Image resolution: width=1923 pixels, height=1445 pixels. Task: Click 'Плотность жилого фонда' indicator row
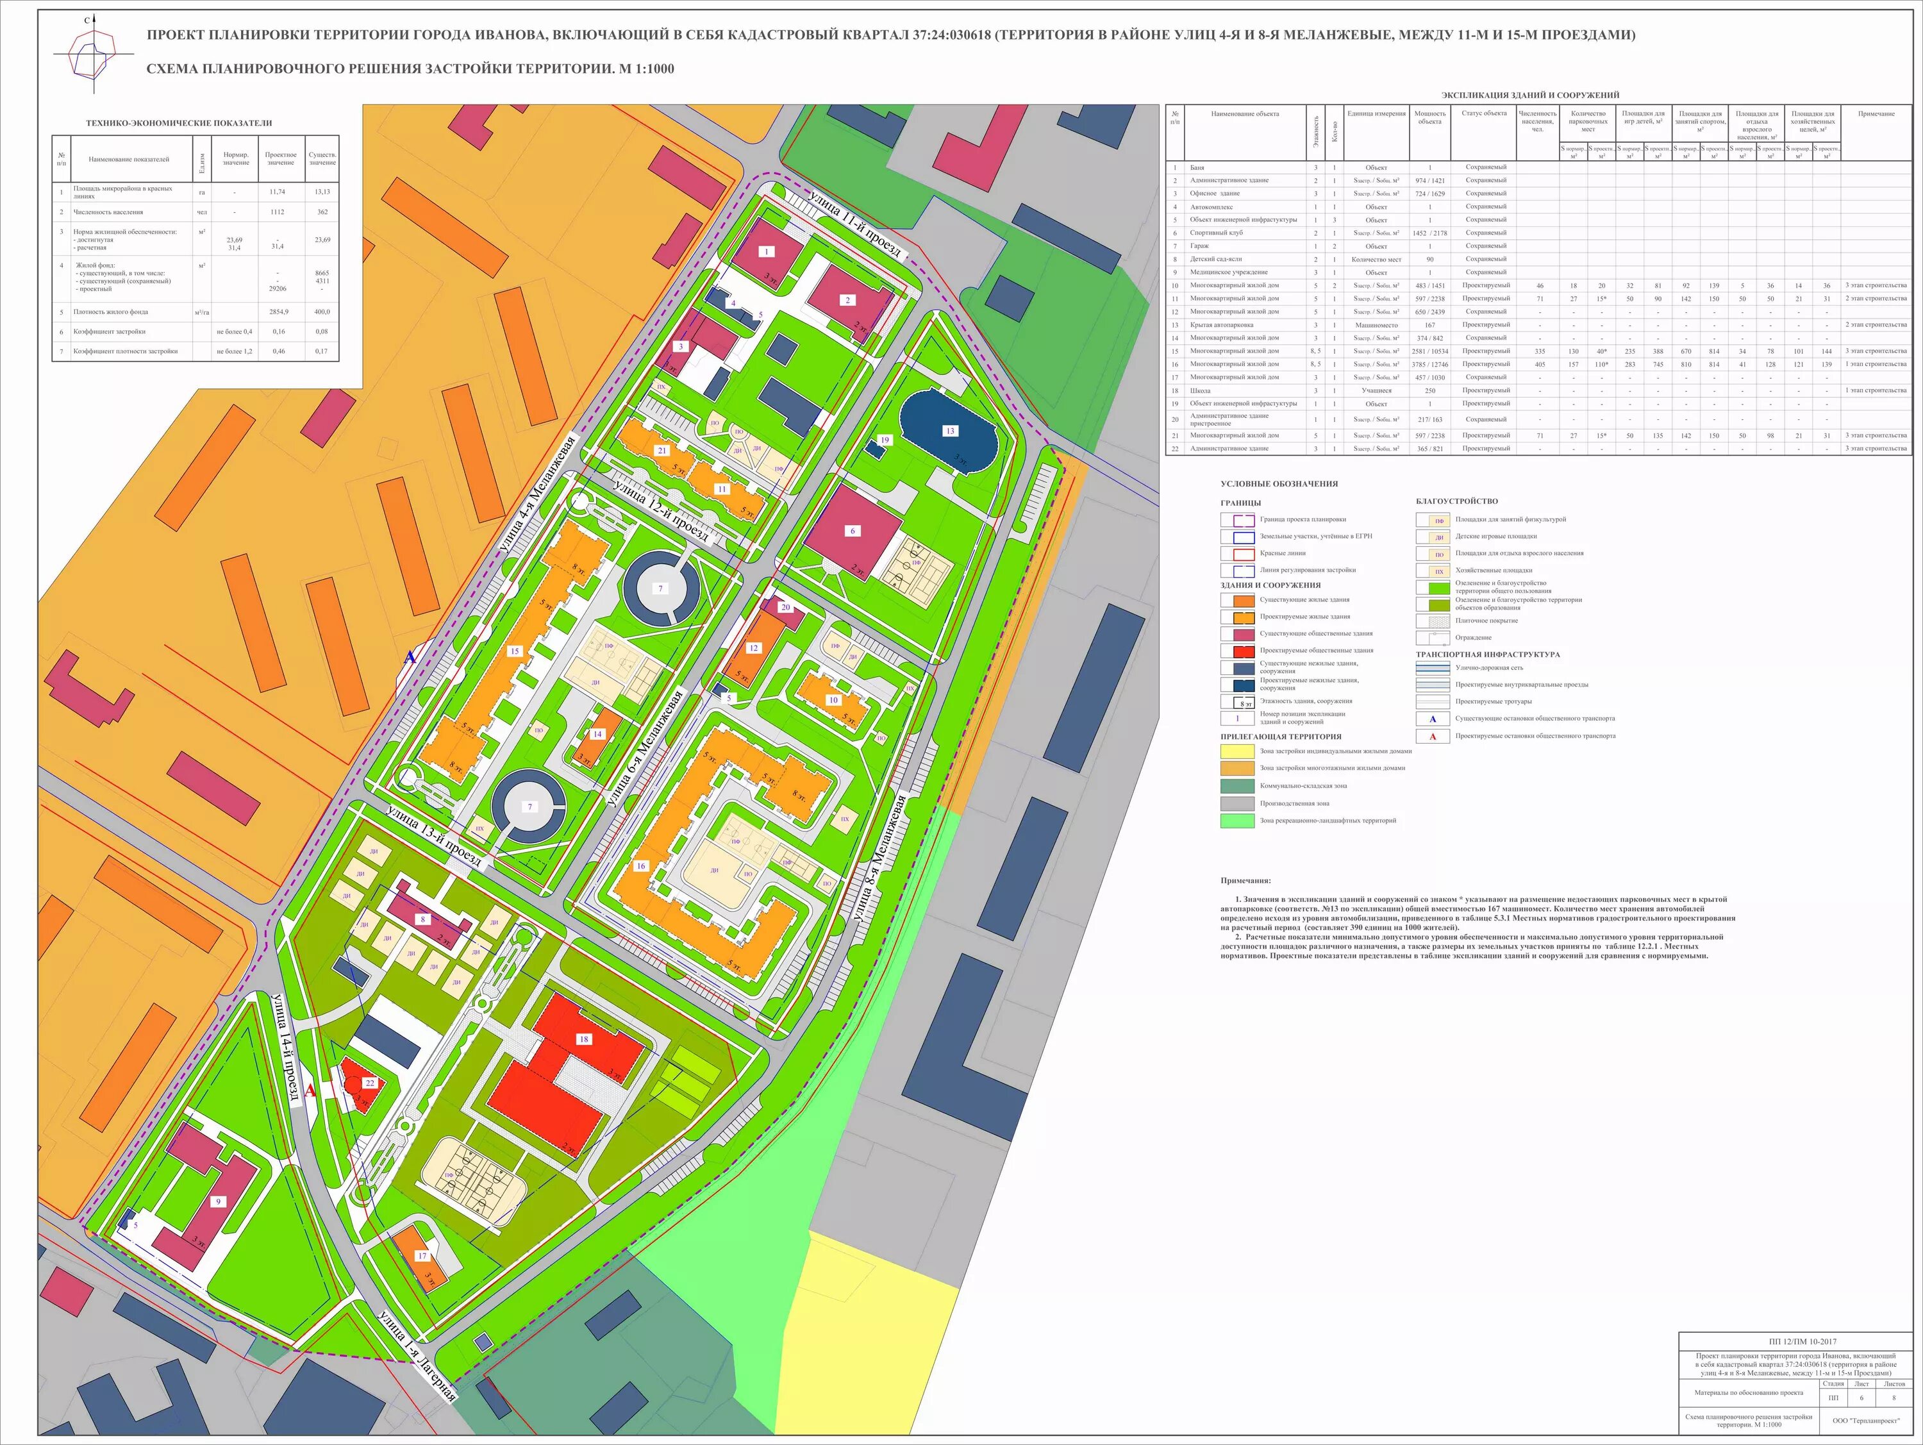tap(196, 312)
